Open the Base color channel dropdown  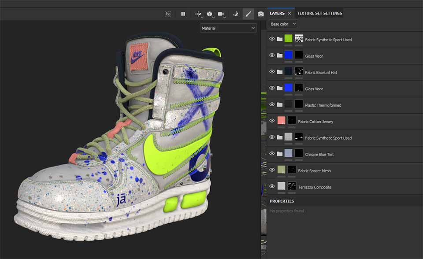pyautogui.click(x=283, y=24)
